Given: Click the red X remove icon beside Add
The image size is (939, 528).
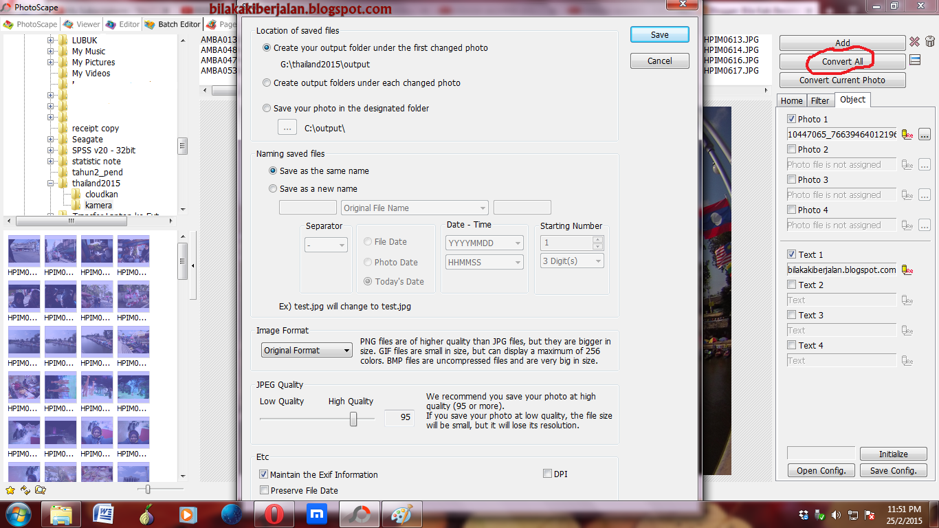Looking at the screenshot, I should pos(915,42).
